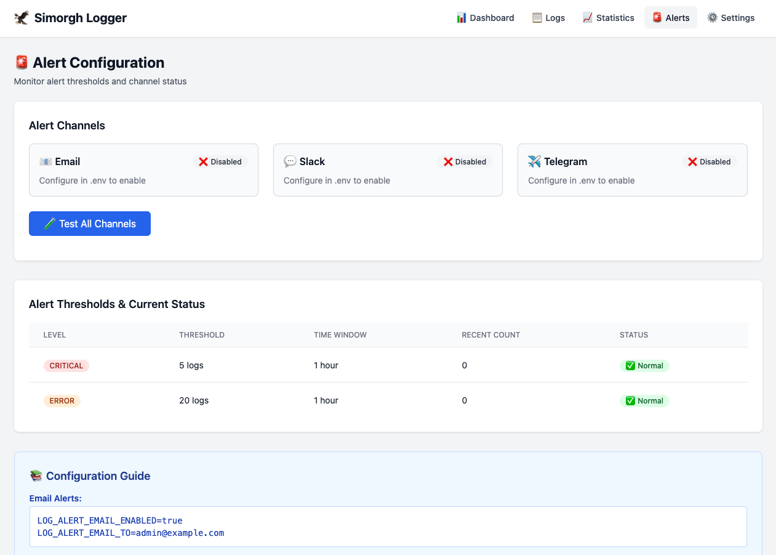Click the Simorgh Logger title link

(80, 18)
